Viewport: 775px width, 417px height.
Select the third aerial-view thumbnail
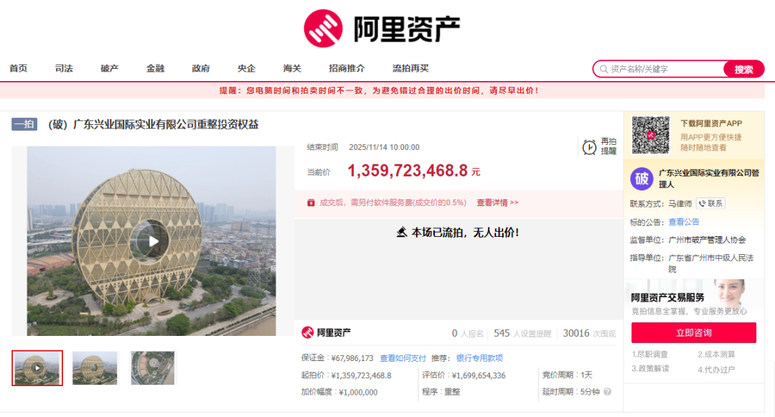[153, 368]
